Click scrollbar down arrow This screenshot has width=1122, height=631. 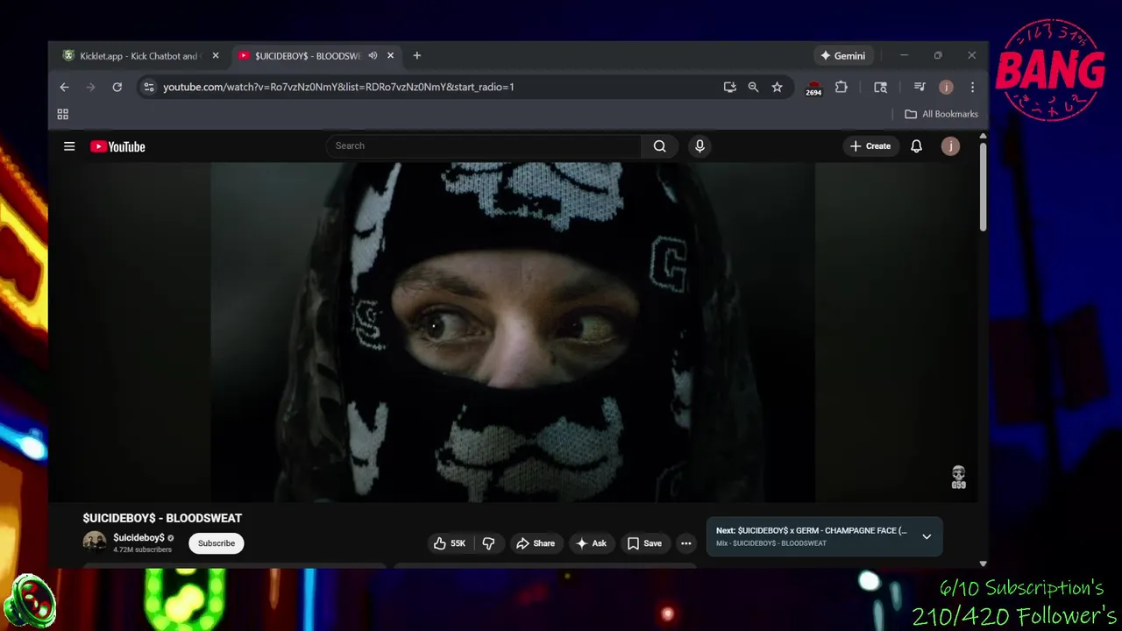[x=983, y=564]
